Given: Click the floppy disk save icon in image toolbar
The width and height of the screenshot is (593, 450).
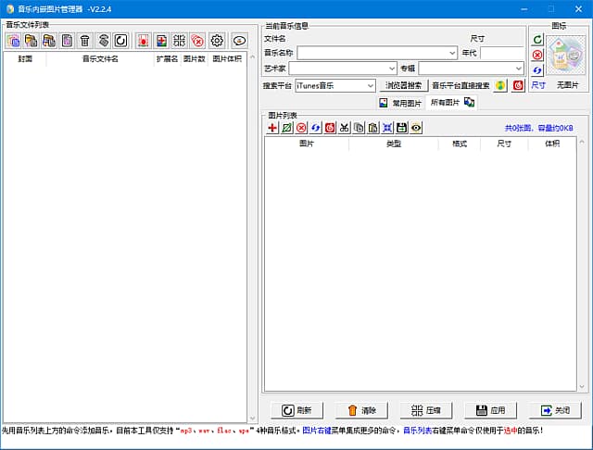Looking at the screenshot, I should point(401,128).
